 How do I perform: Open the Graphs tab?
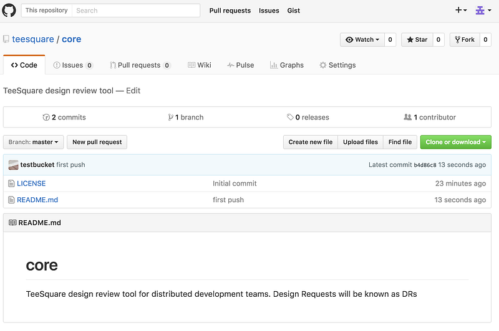point(287,65)
